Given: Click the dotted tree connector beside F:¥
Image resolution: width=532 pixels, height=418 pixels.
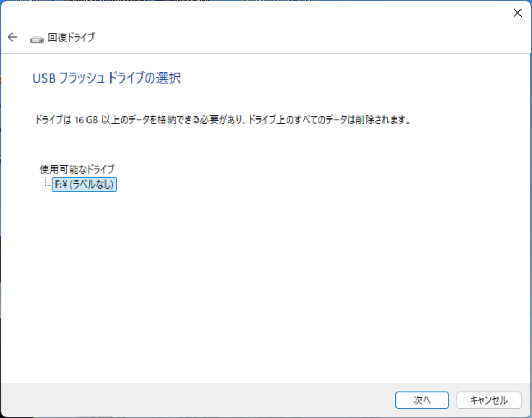Looking at the screenshot, I should tap(47, 184).
